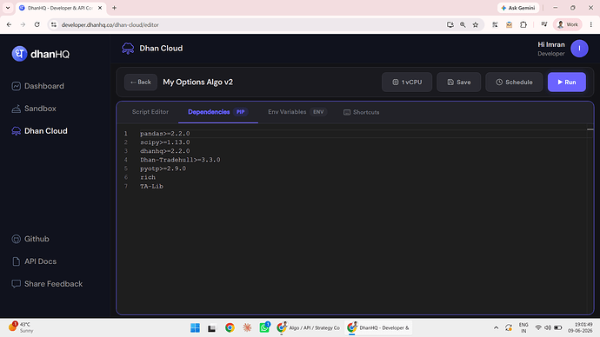This screenshot has height=337, width=600.
Task: Select Dhan Cloud in the sidebar
Action: [39, 131]
